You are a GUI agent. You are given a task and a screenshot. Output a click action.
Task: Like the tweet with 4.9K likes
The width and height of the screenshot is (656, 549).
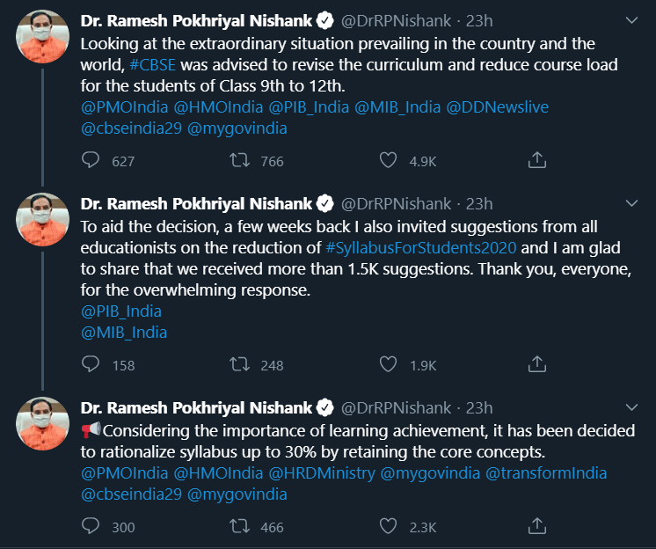[x=388, y=160]
